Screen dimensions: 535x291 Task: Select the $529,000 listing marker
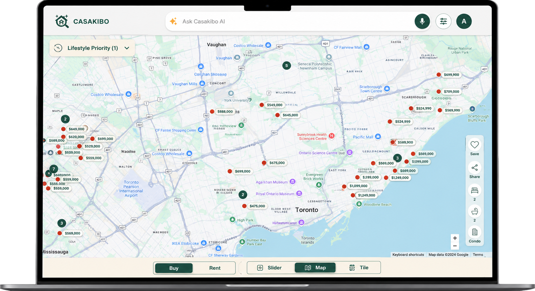coord(90,146)
